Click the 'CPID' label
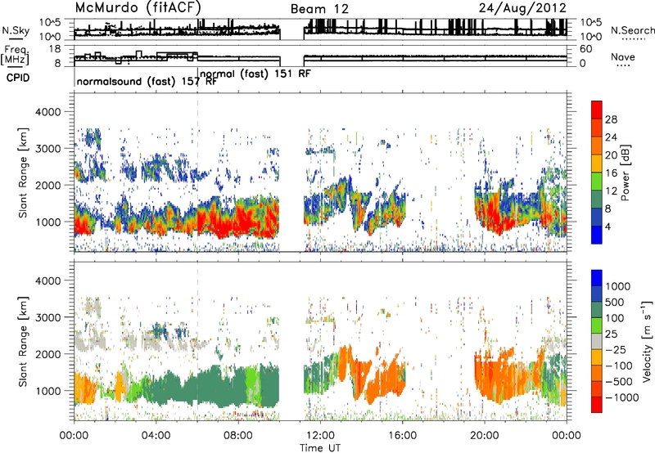The width and height of the screenshot is (655, 453). [x=18, y=78]
